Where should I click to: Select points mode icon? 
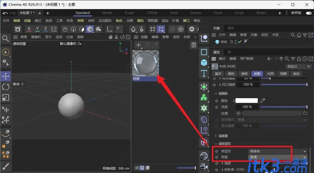click(x=65, y=29)
